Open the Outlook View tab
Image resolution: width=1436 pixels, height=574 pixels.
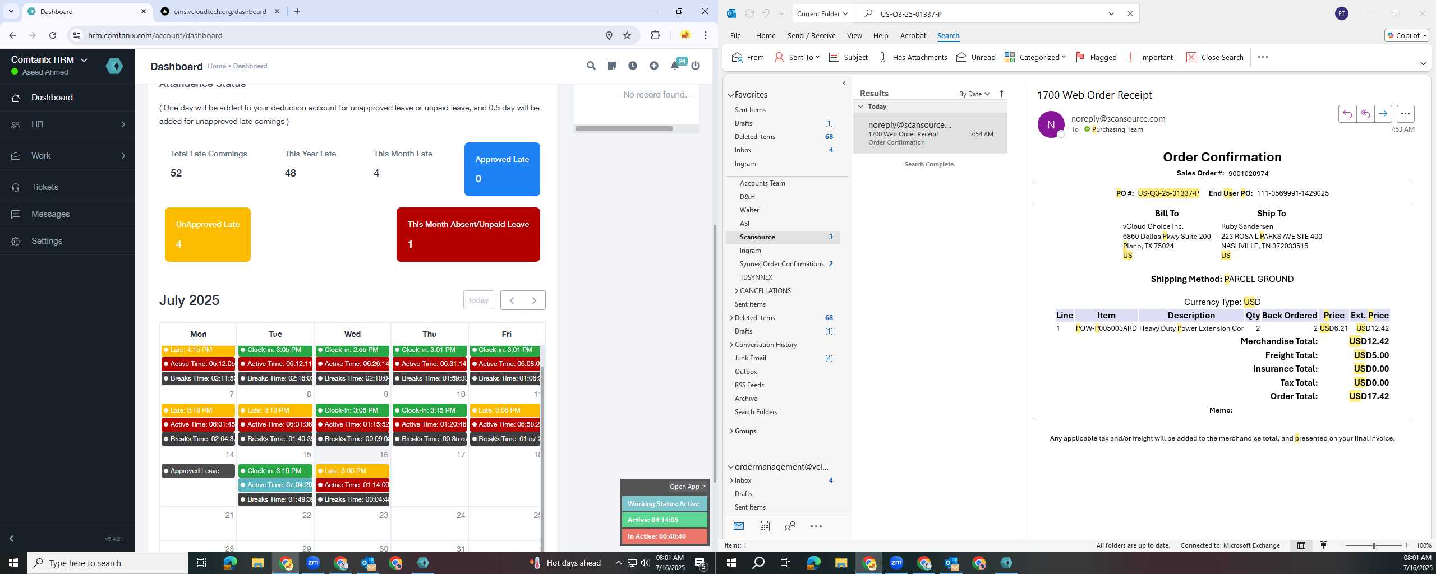tap(854, 35)
